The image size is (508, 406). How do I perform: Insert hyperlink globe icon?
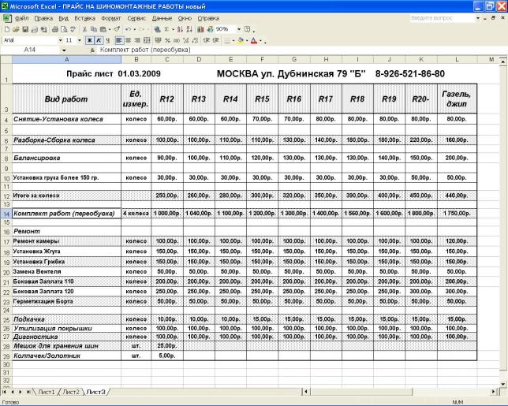point(157,29)
